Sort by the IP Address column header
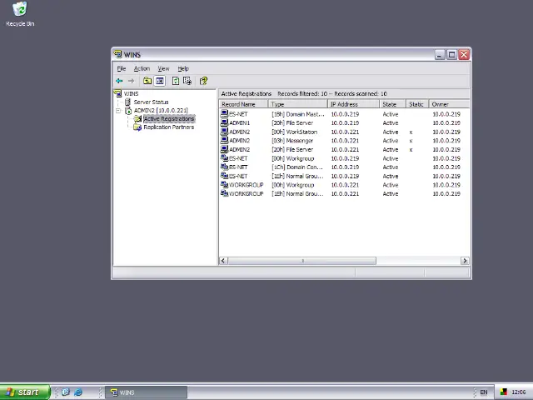The width and height of the screenshot is (533, 400). pyautogui.click(x=353, y=104)
